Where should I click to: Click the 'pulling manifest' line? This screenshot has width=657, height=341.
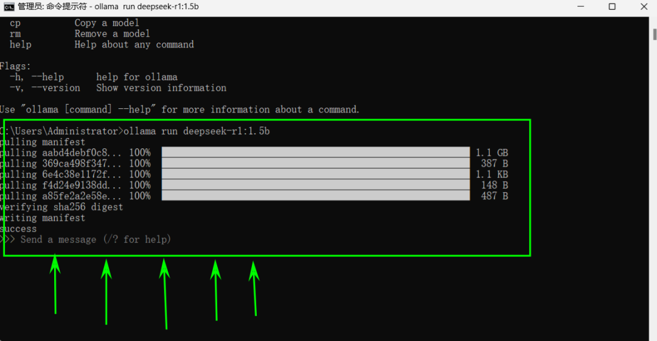(43, 142)
